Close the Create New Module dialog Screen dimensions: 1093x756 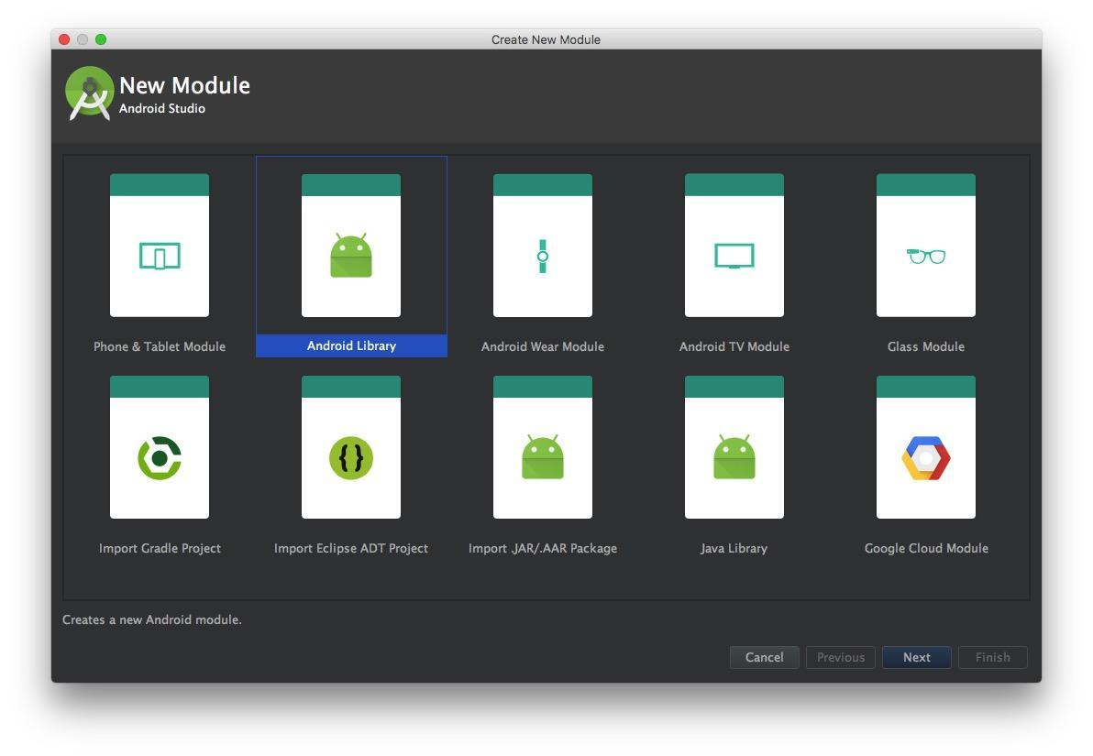(x=64, y=39)
